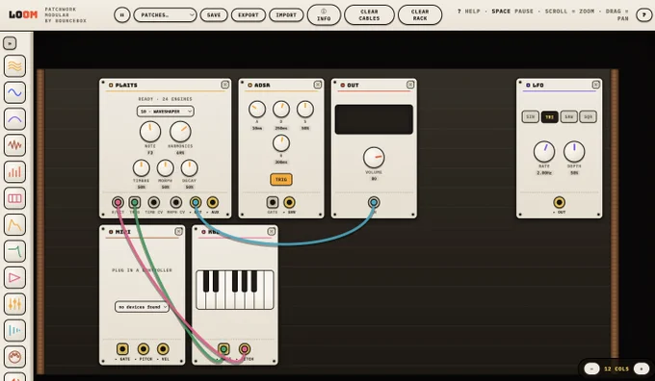Viewport: 655px width, 381px height.
Task: Click the ADSR sustain knob
Action: tap(305, 110)
